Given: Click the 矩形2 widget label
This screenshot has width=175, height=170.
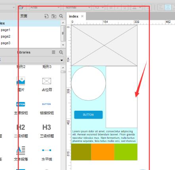Looking at the screenshot, I should 21,67.
